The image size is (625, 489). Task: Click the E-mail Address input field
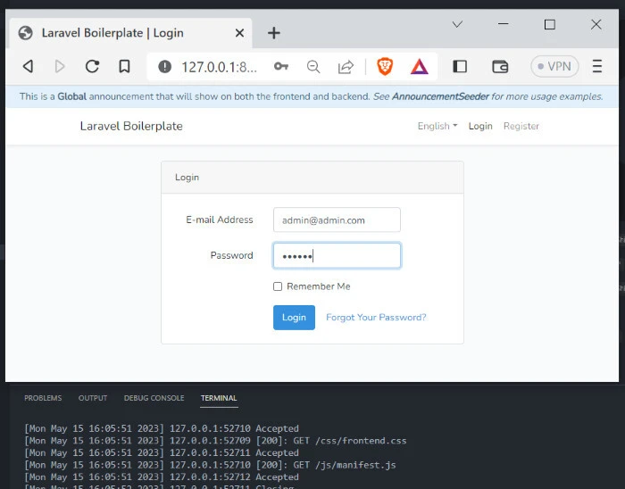[337, 220]
